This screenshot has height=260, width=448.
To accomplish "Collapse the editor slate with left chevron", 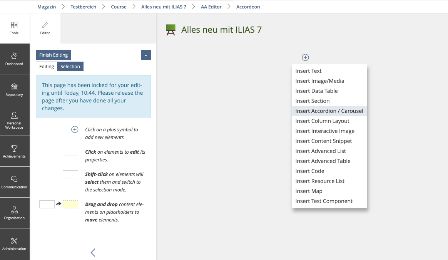I will 93,252.
